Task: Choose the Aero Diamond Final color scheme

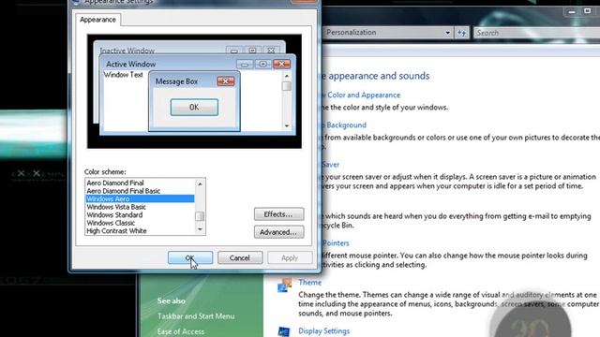Action: (x=140, y=183)
